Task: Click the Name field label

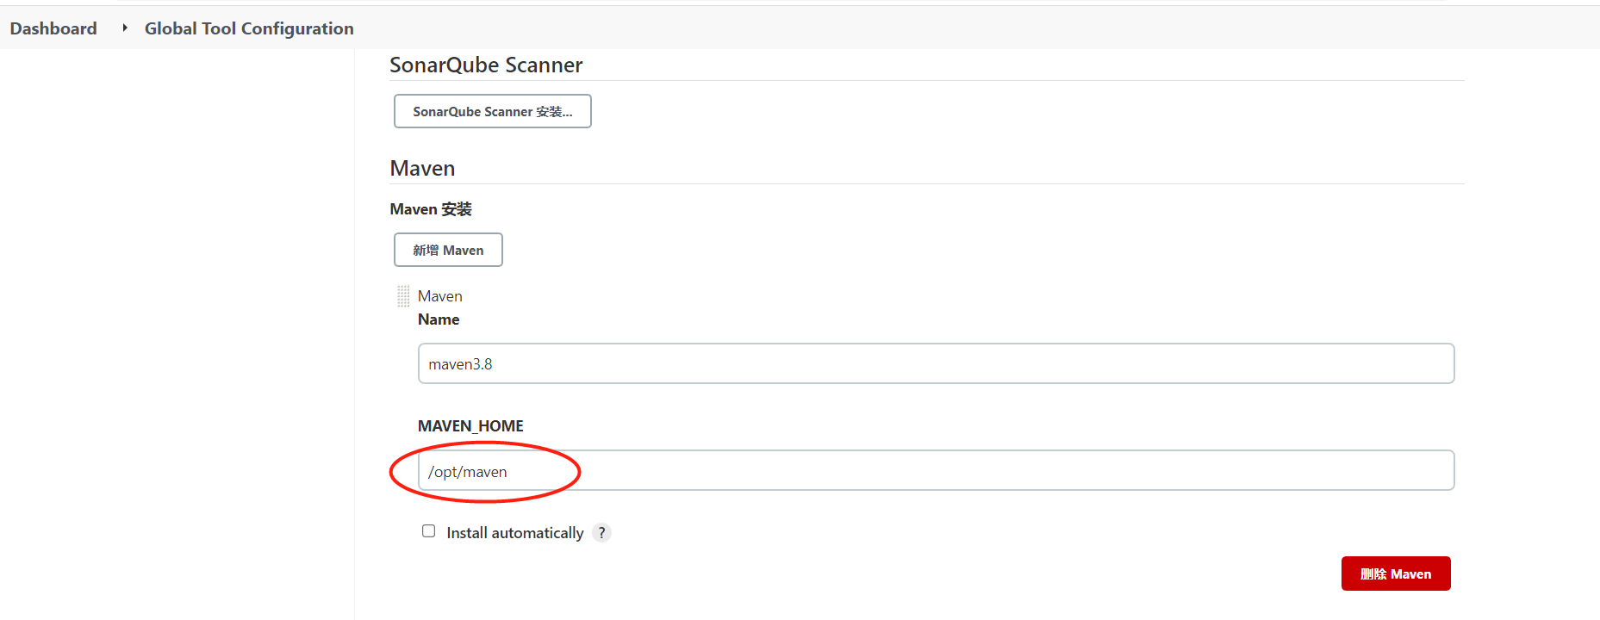Action: 439,319
